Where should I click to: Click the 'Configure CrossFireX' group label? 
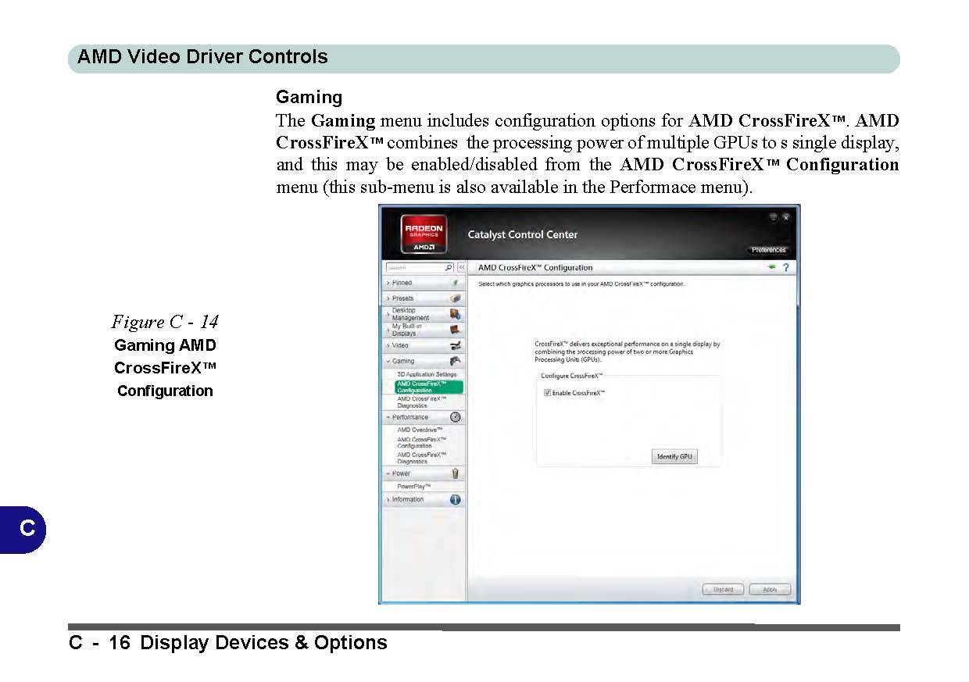[x=571, y=376]
